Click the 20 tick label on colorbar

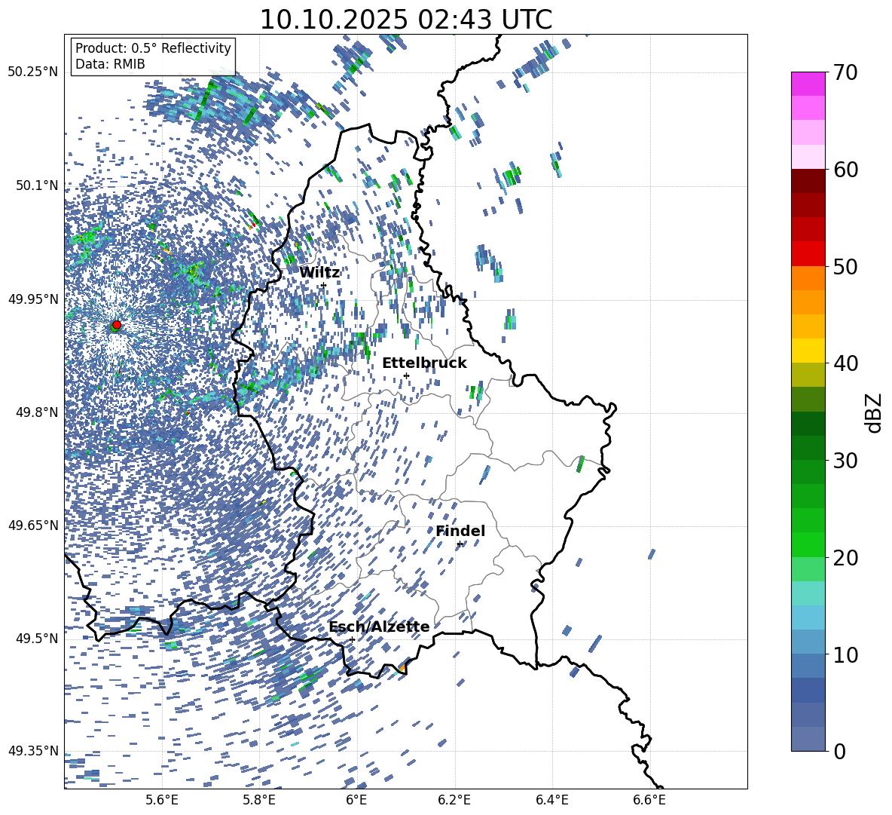click(845, 557)
